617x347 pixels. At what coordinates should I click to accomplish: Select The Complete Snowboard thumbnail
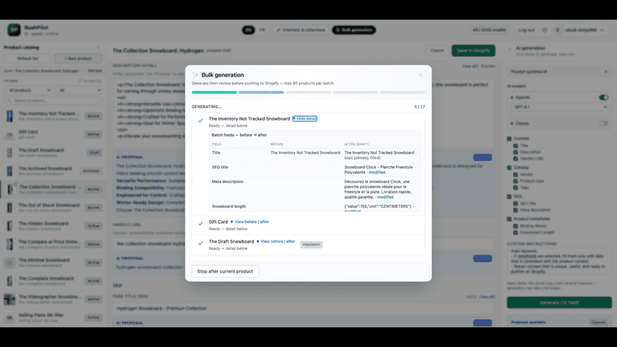pos(10,281)
